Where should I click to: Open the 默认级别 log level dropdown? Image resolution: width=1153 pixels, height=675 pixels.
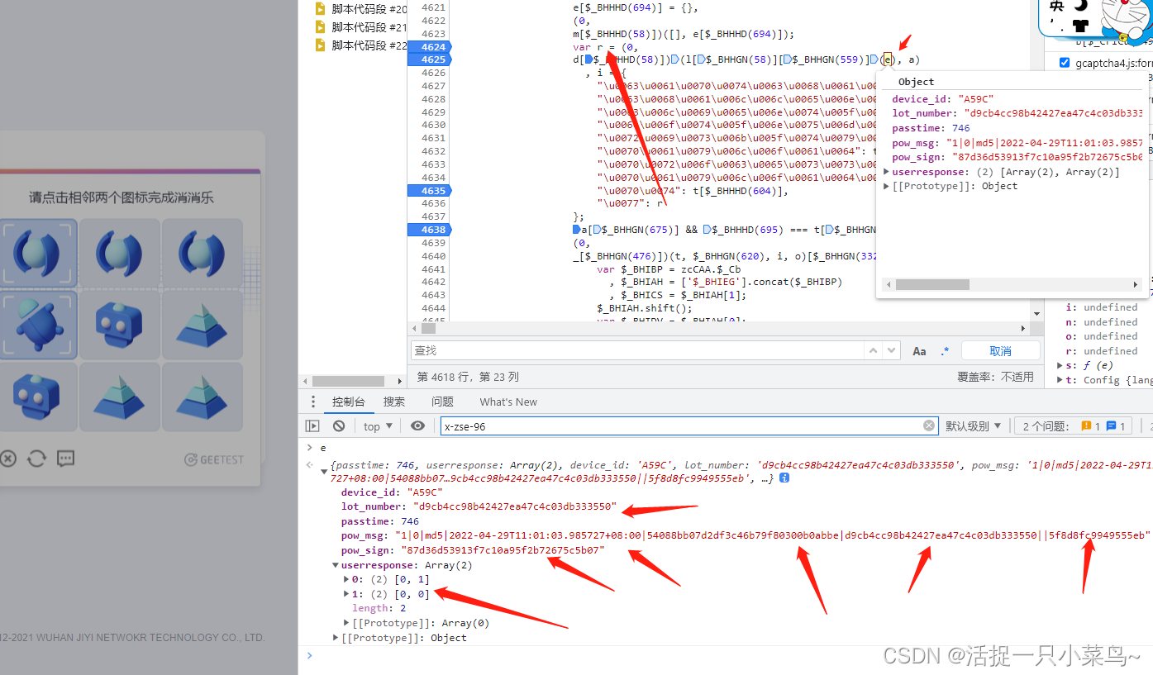click(x=973, y=426)
